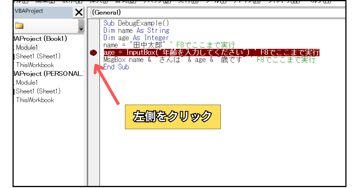The height and width of the screenshot is (188, 359).
Task: Open Module1 under the Book1 project
Action: (27, 47)
